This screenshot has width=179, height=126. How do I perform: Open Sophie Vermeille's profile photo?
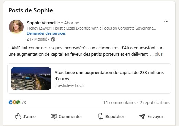(16, 27)
